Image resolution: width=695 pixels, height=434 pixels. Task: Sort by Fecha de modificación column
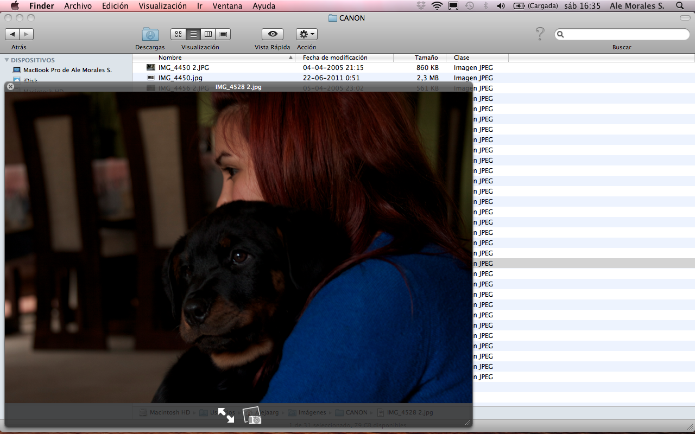click(x=344, y=58)
